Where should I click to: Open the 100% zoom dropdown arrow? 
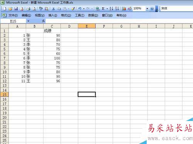147,9
